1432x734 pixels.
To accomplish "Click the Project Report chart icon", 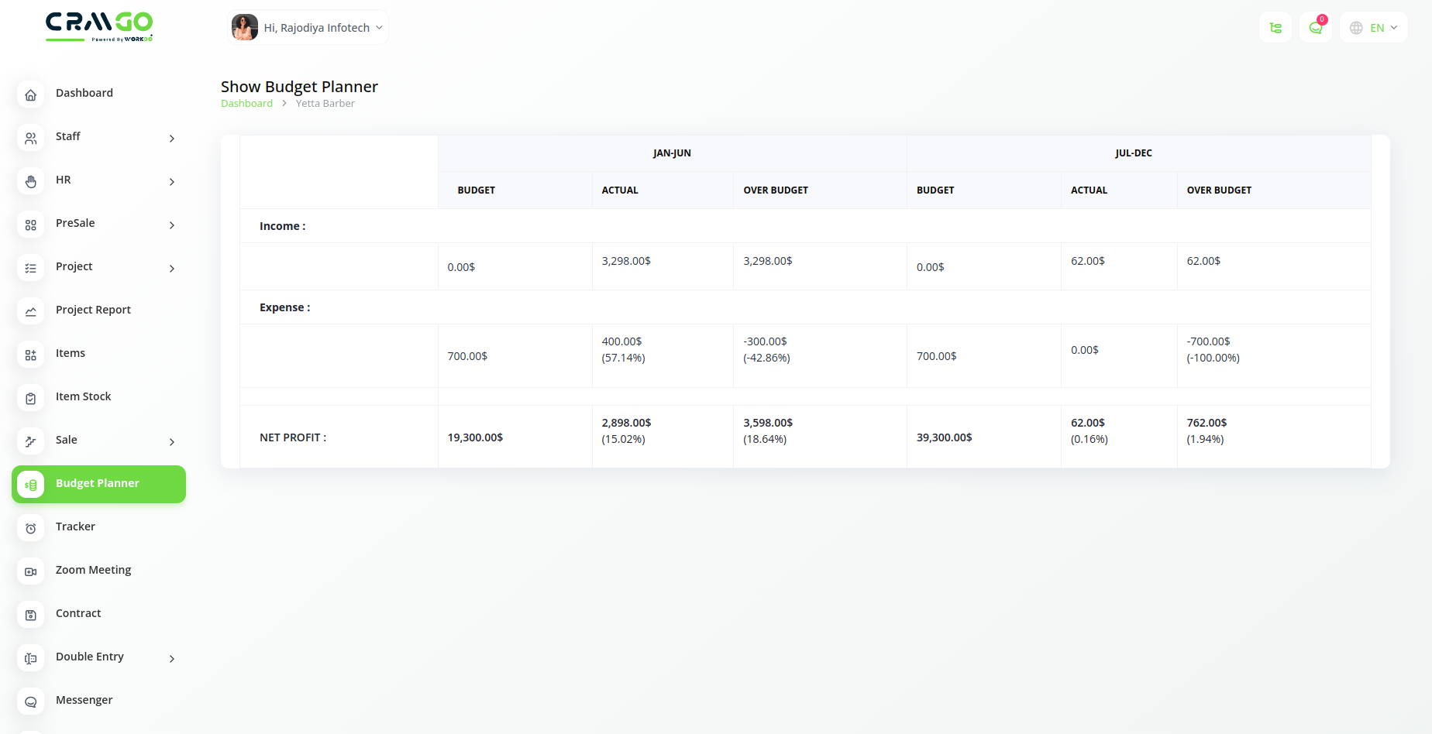I will tap(31, 311).
